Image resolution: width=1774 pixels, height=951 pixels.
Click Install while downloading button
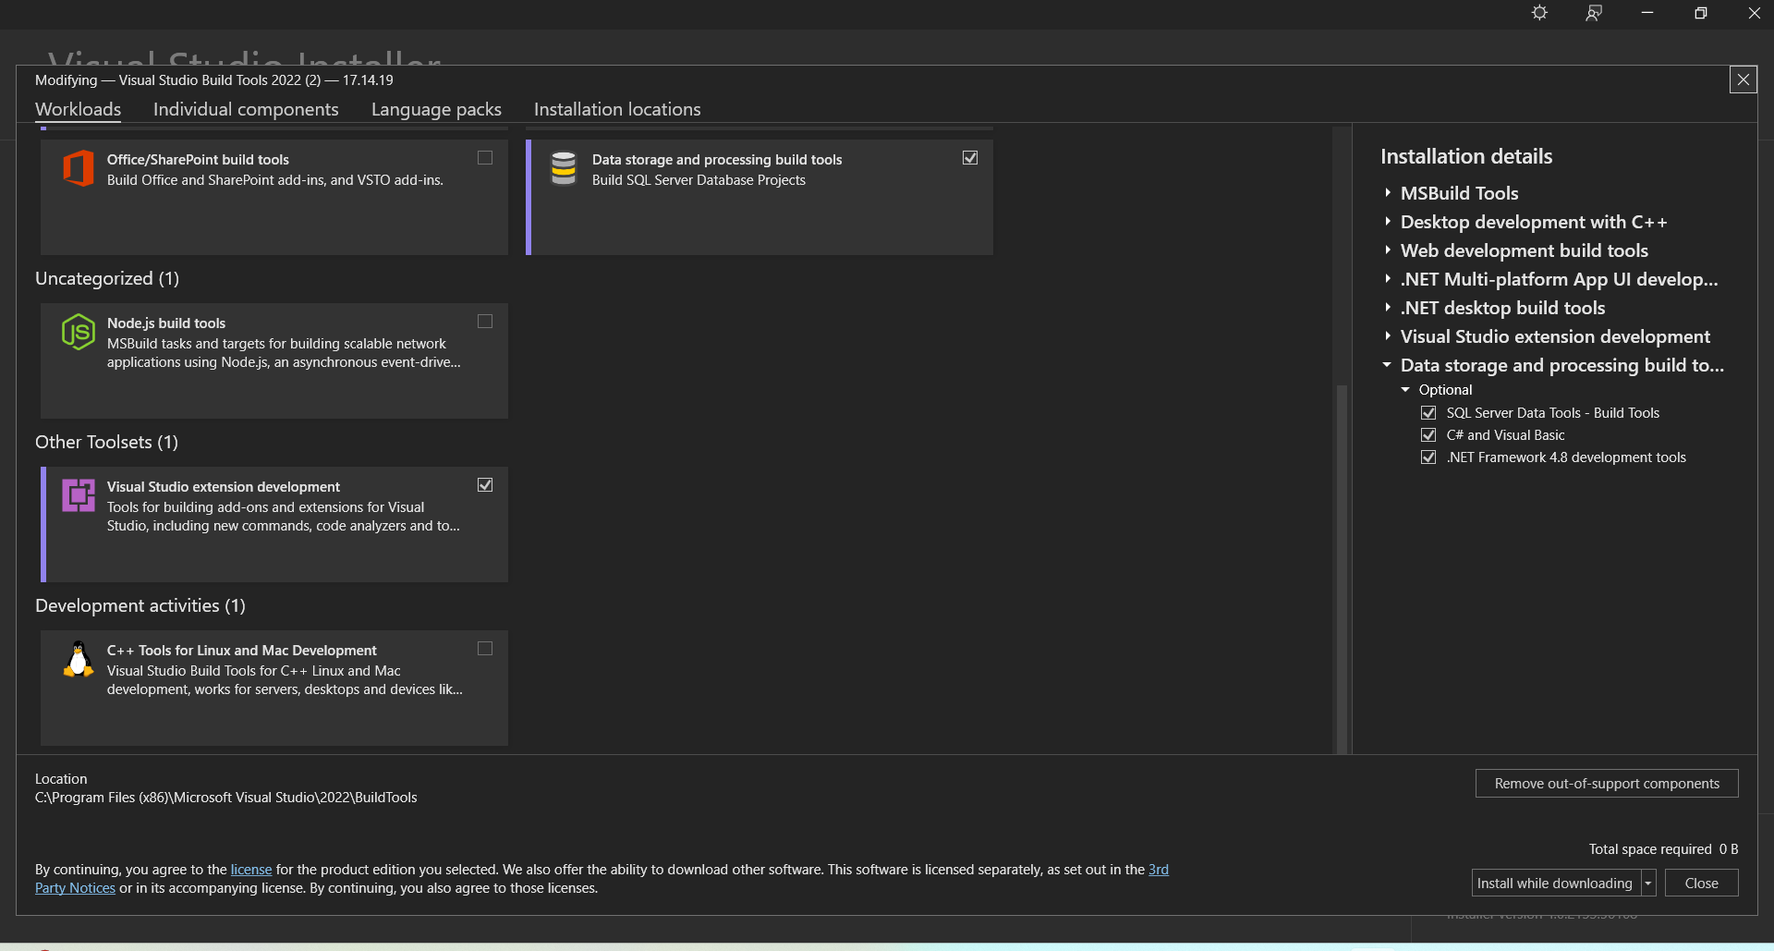[1556, 884]
